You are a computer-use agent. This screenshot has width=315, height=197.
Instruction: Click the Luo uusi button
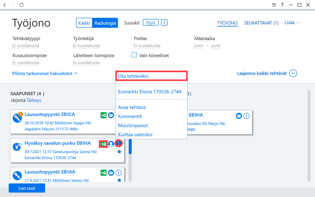[x=27, y=188]
